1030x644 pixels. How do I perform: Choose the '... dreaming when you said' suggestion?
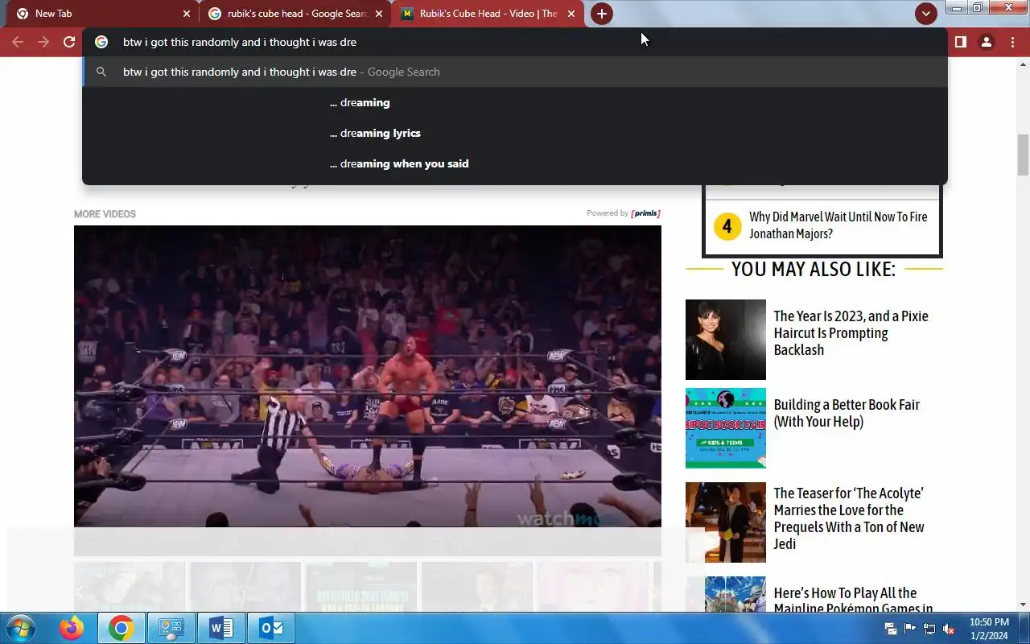515,163
